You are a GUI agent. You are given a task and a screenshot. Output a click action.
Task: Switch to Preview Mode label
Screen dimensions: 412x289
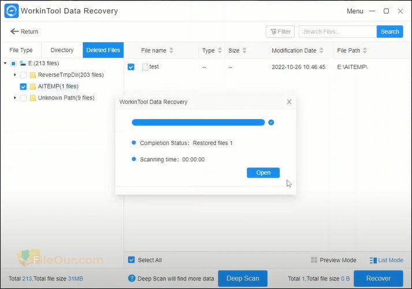coord(338,260)
